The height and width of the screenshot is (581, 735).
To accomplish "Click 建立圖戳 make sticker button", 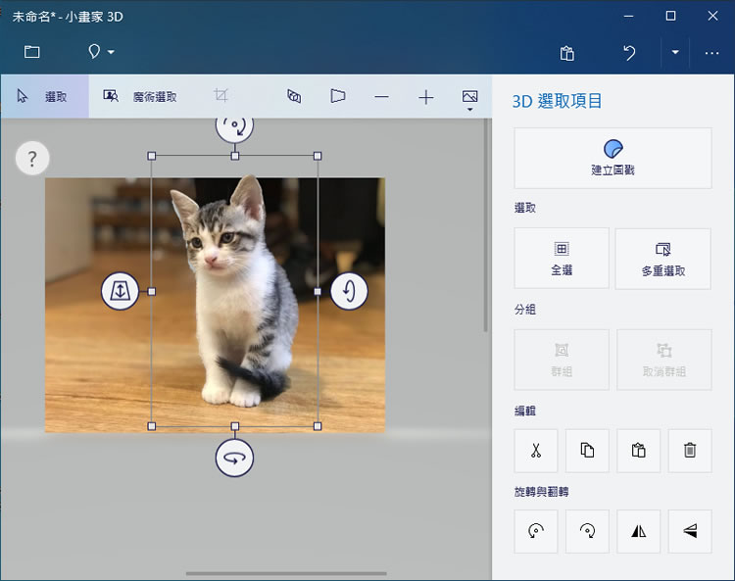I will (612, 159).
